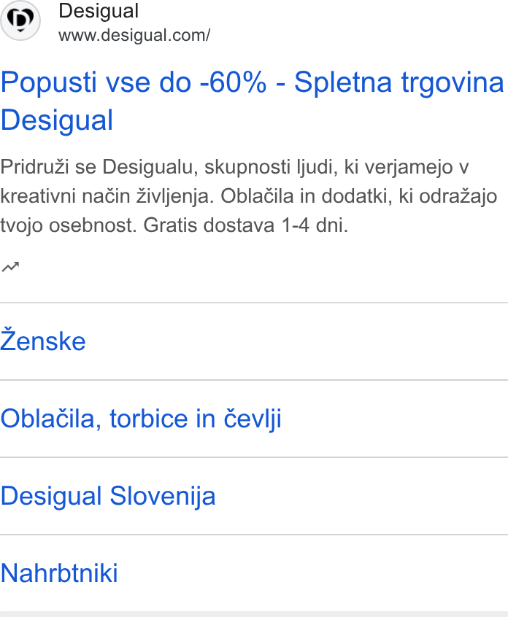Click the kreativni način življenja description line

point(107,196)
